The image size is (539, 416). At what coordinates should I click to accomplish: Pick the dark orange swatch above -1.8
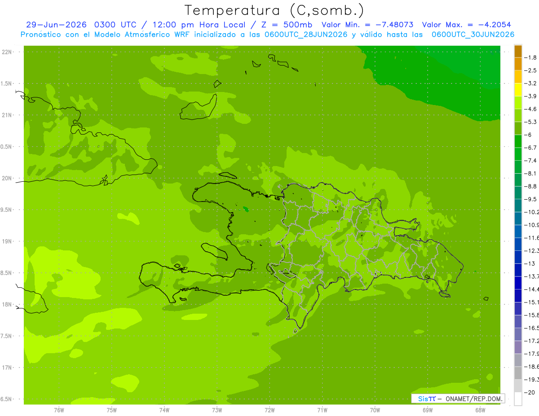click(518, 51)
